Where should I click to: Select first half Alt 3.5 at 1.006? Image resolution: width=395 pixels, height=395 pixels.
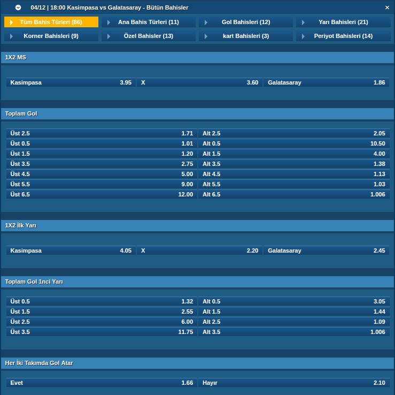tap(294, 332)
